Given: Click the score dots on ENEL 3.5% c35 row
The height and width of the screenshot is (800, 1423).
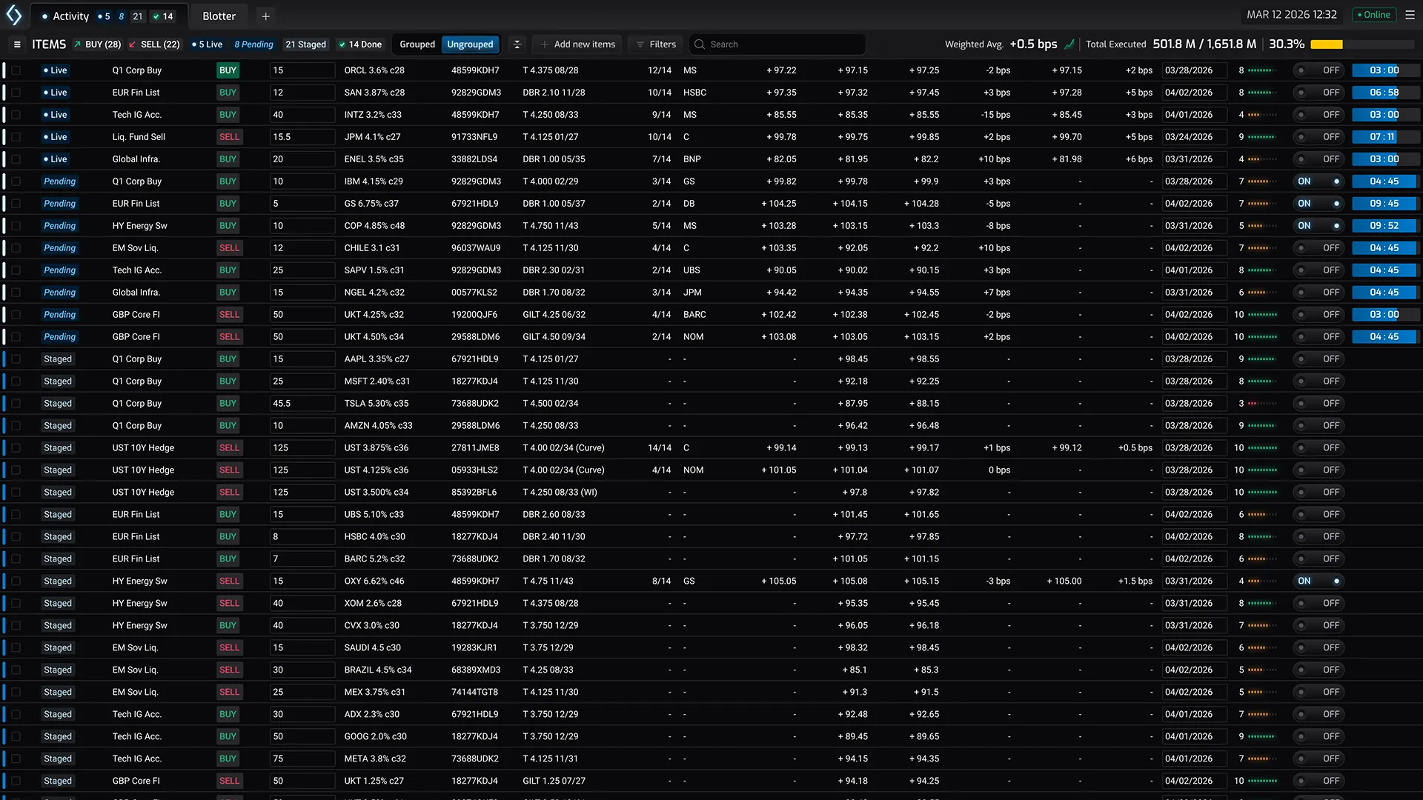Looking at the screenshot, I should tap(1262, 159).
